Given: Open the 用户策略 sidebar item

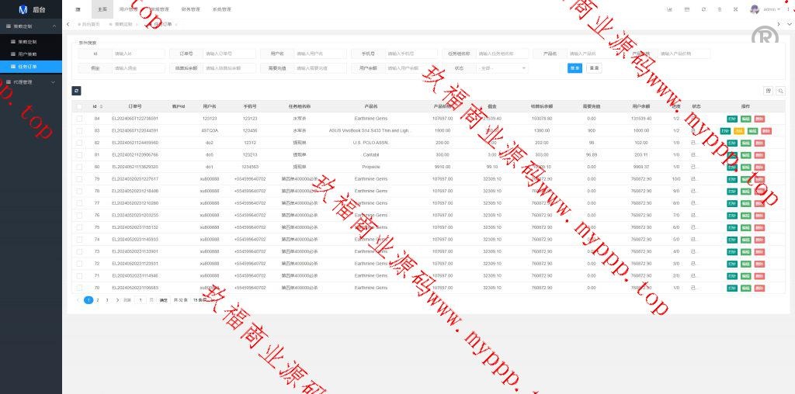Looking at the screenshot, I should pos(28,54).
